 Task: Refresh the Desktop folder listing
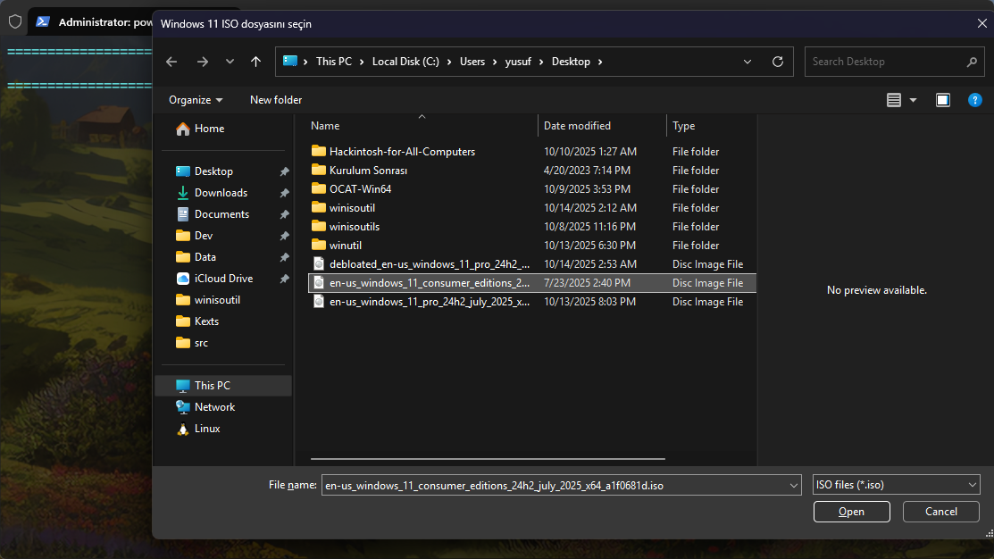(x=778, y=62)
